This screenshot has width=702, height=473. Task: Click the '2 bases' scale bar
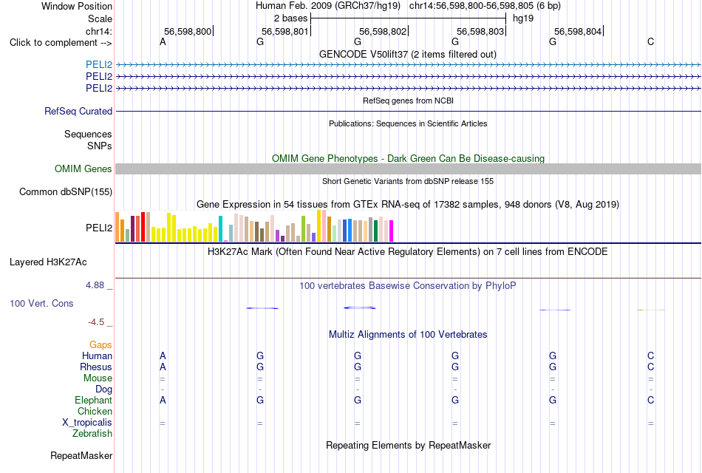[x=409, y=18]
